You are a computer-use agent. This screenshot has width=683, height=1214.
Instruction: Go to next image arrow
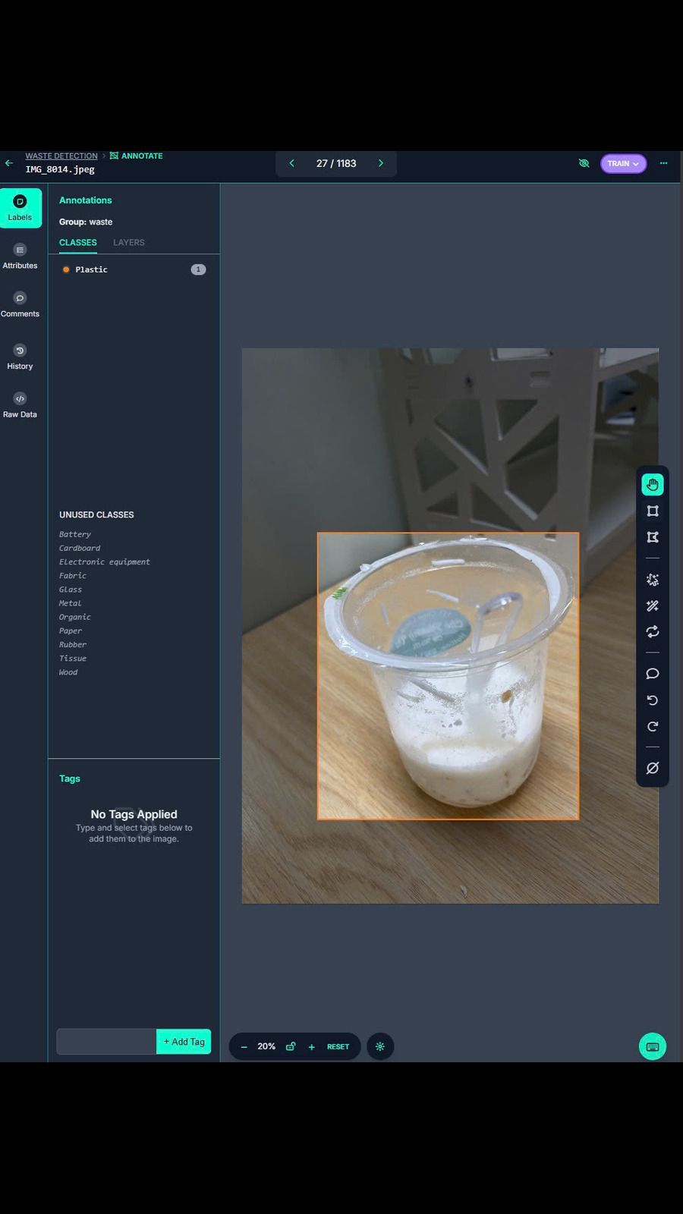pos(381,163)
